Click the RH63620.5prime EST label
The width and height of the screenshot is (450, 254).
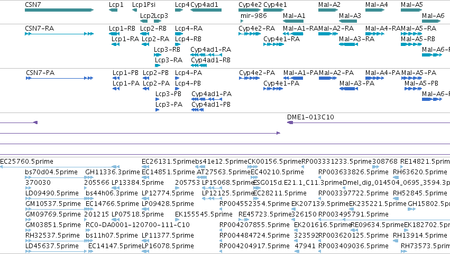click(420, 172)
